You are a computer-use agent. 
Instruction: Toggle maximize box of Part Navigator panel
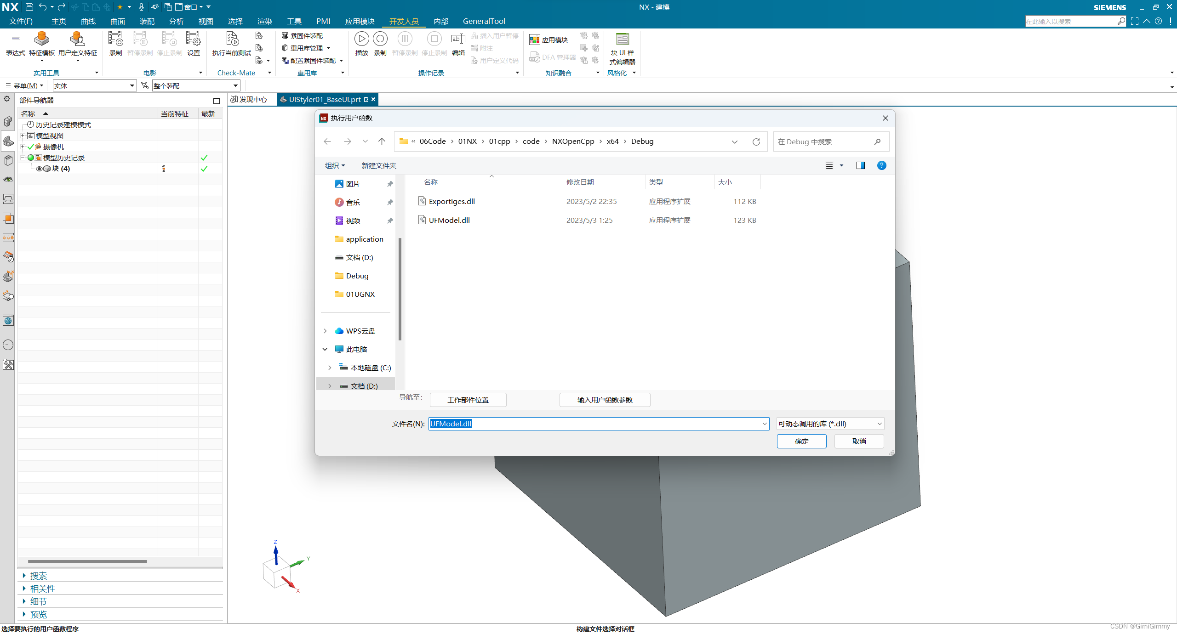tap(217, 101)
